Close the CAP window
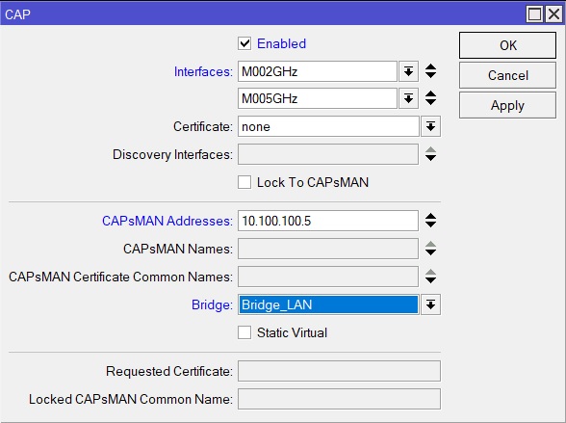The image size is (566, 423). click(x=553, y=14)
